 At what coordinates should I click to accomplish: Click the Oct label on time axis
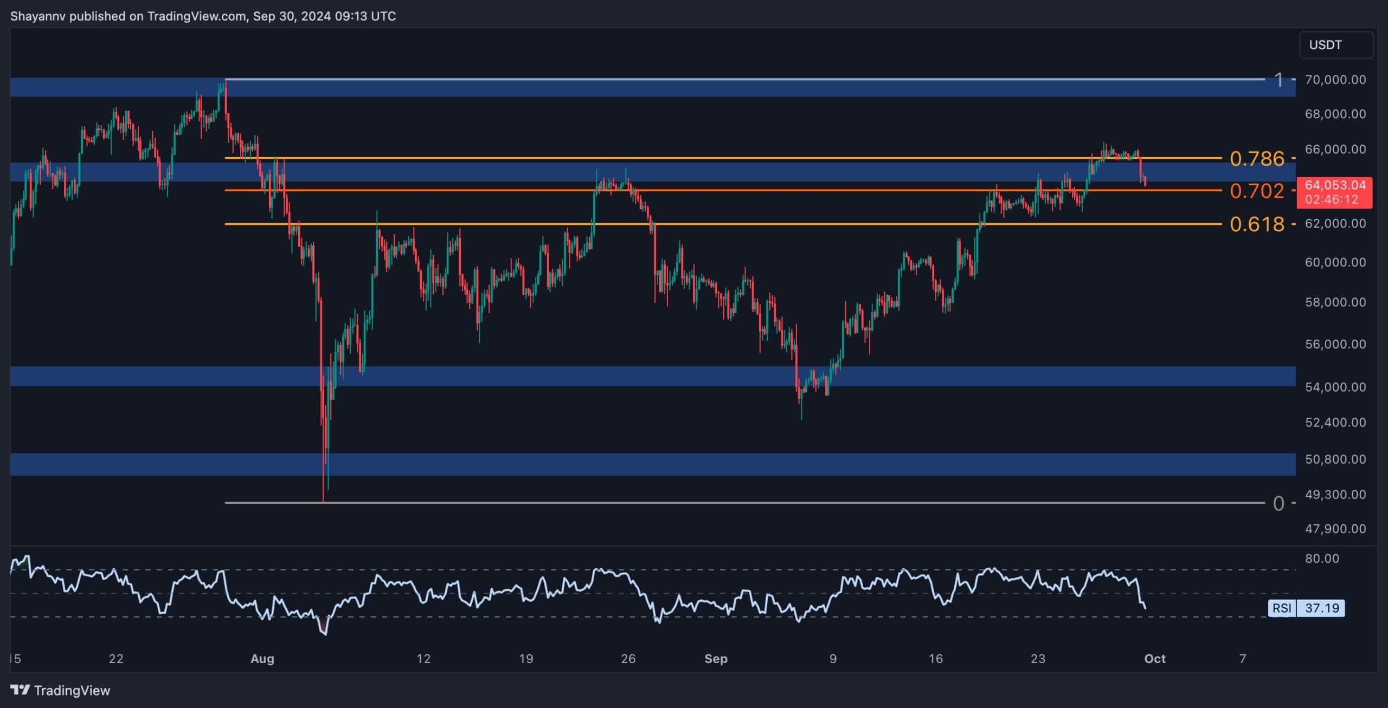coord(1155,659)
